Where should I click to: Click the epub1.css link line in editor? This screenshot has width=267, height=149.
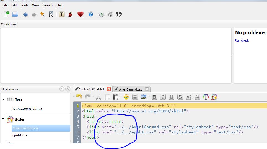coord(165,132)
